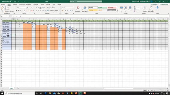Click the decrease font size icon

coord(33,8)
